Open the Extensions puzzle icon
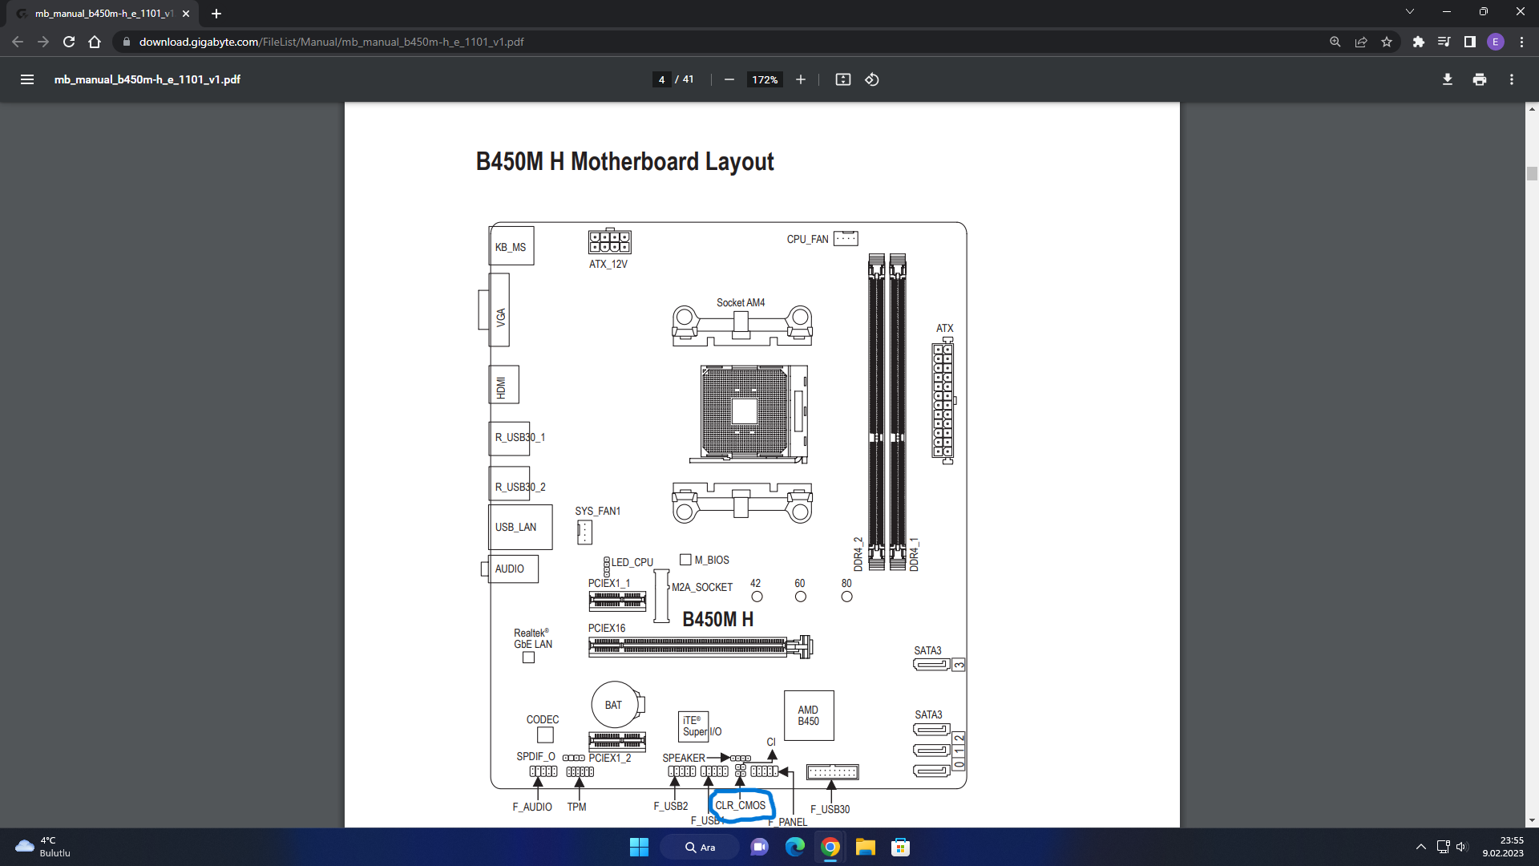 [1418, 42]
